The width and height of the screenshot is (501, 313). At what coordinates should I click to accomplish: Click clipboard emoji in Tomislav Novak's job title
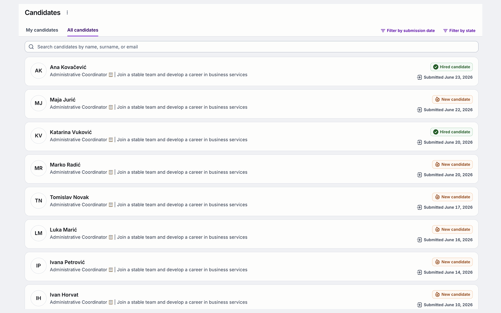tap(111, 205)
